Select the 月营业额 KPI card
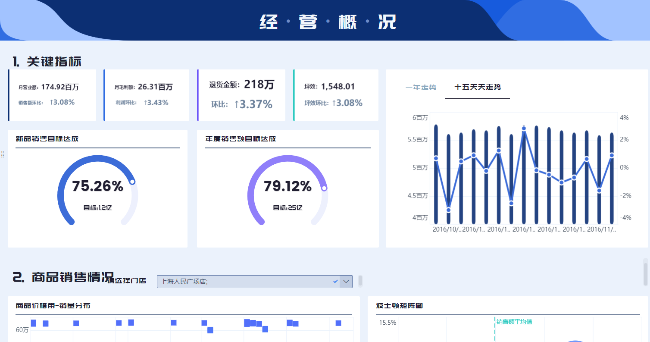This screenshot has height=342, width=650. [x=52, y=95]
